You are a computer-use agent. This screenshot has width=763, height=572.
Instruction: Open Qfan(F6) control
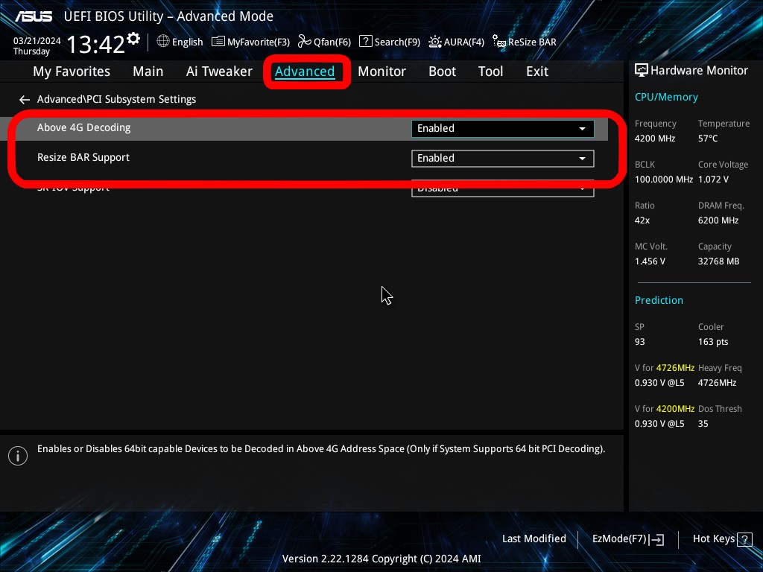[325, 42]
